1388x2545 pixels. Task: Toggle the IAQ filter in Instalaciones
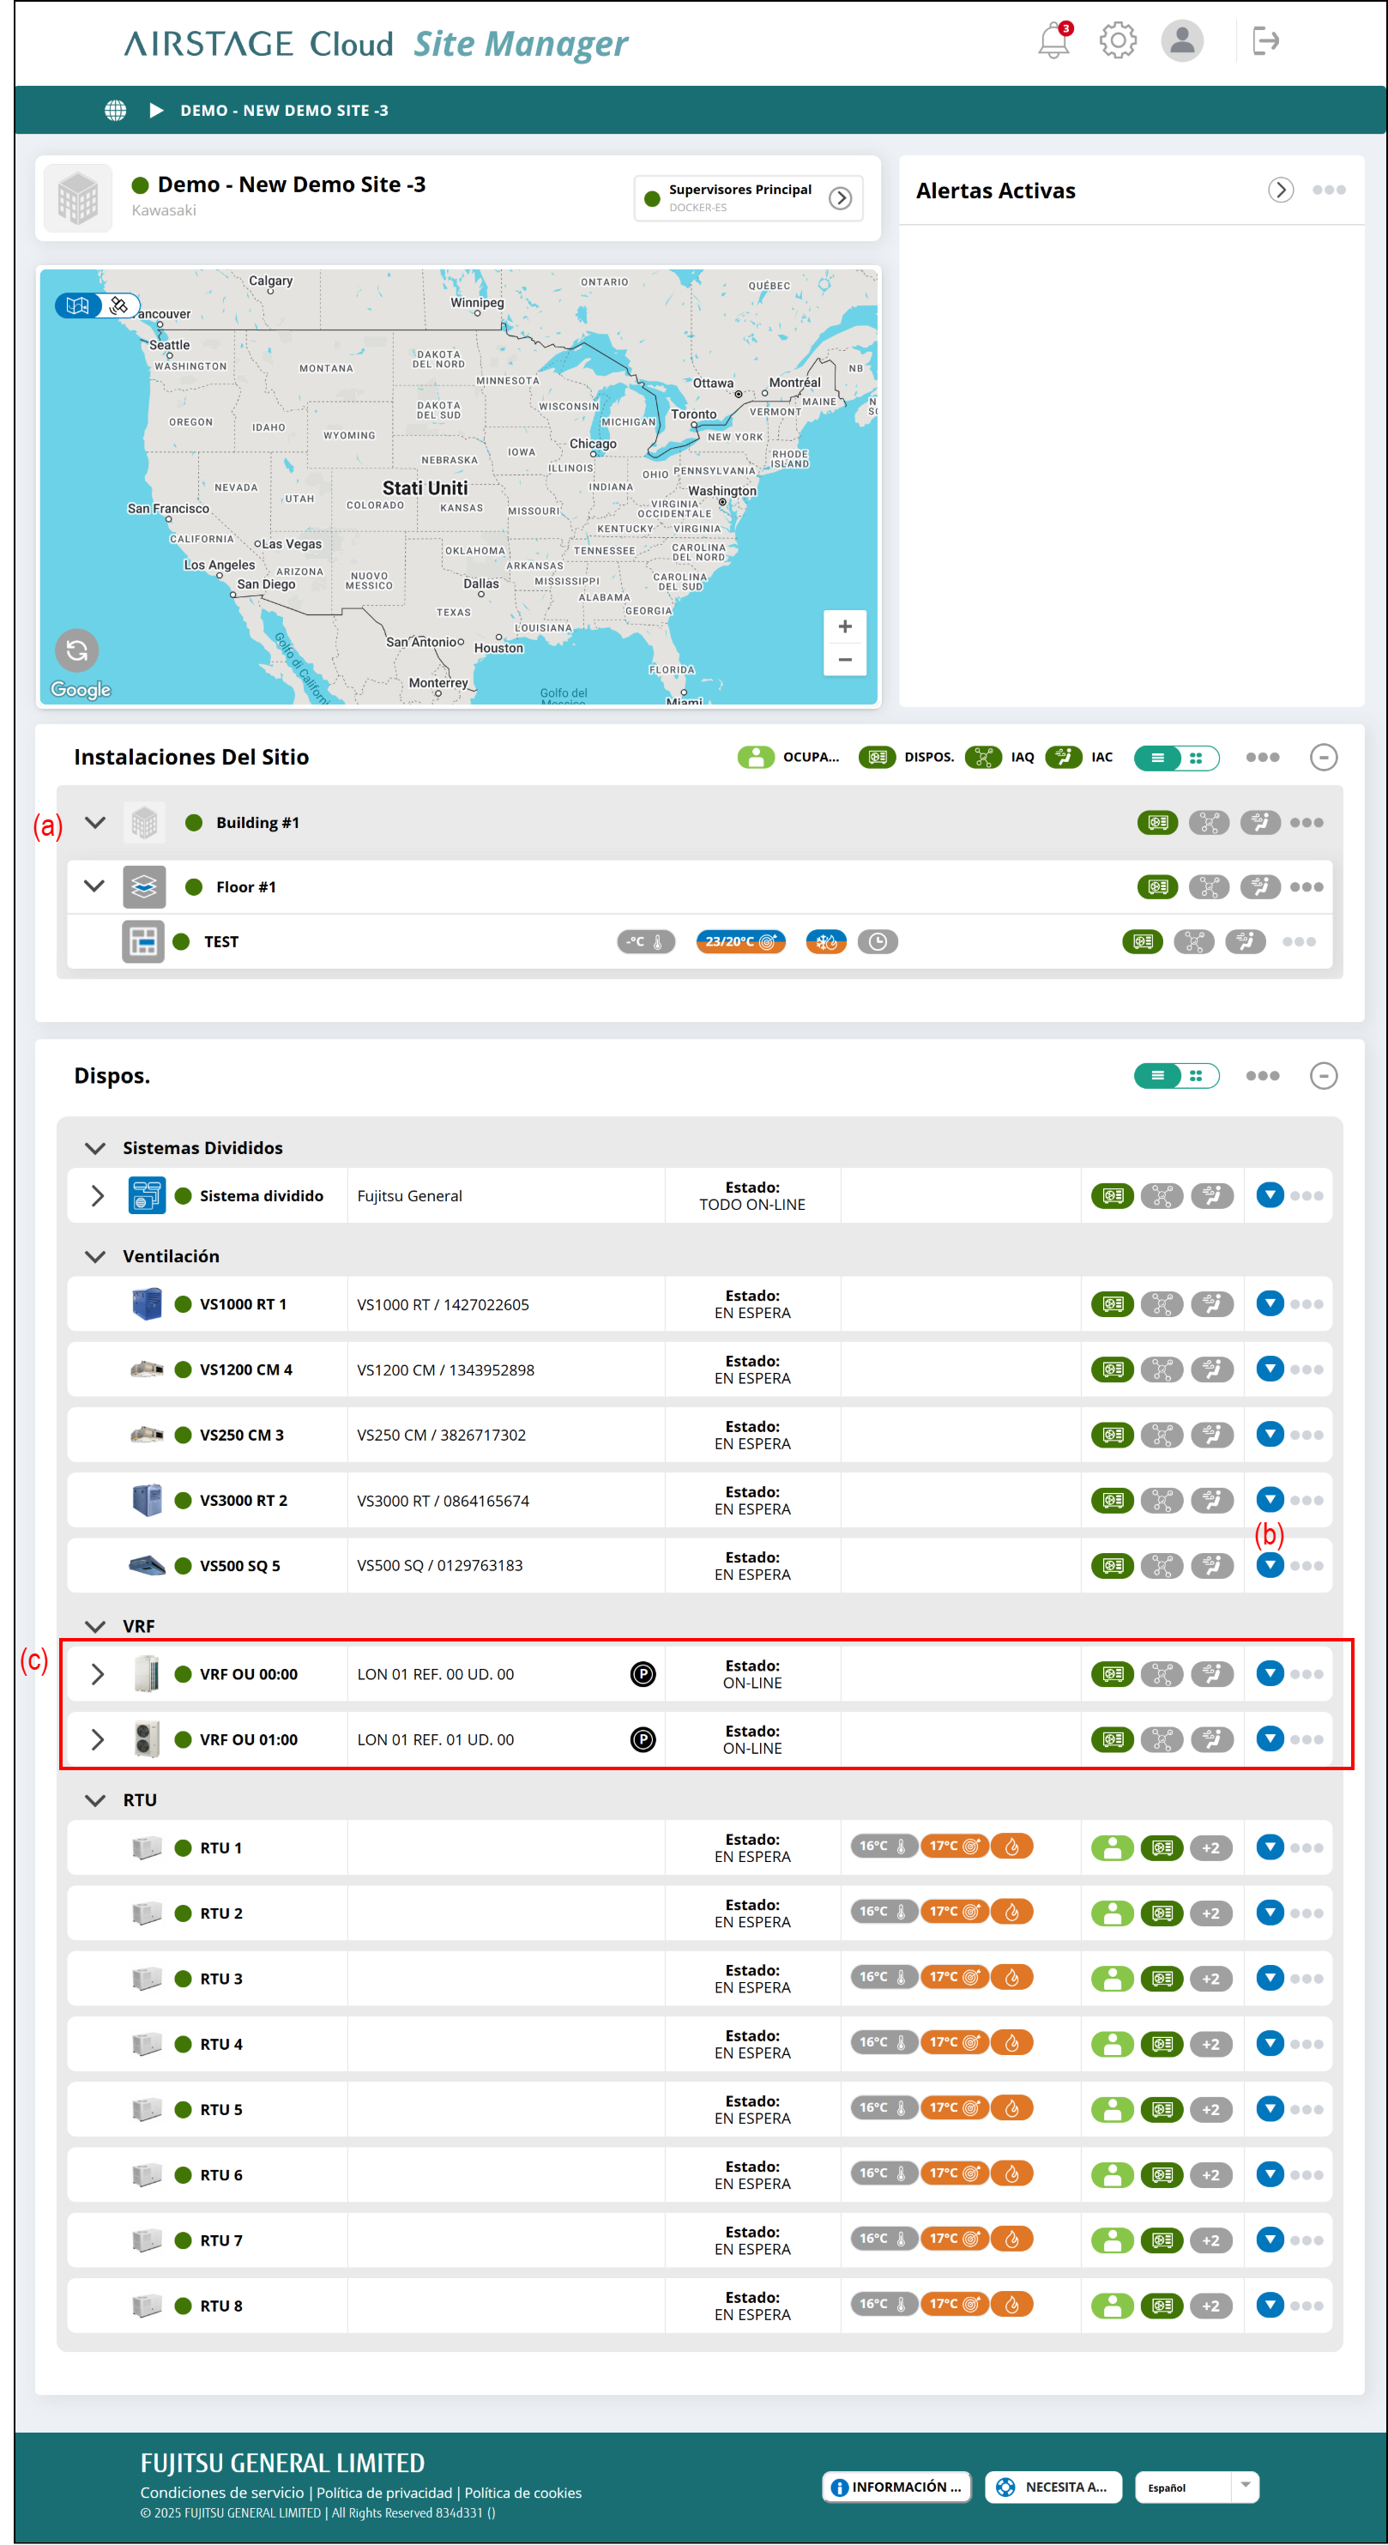[983, 758]
